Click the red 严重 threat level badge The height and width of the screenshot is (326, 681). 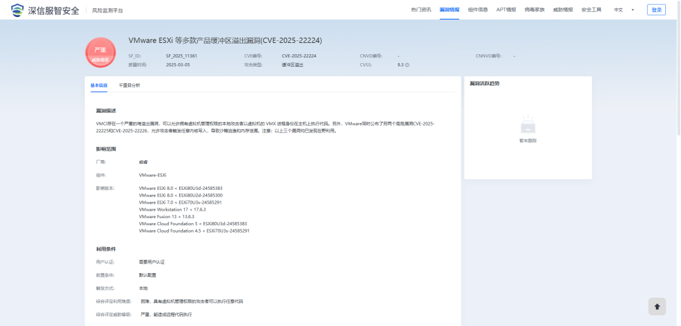coord(100,52)
